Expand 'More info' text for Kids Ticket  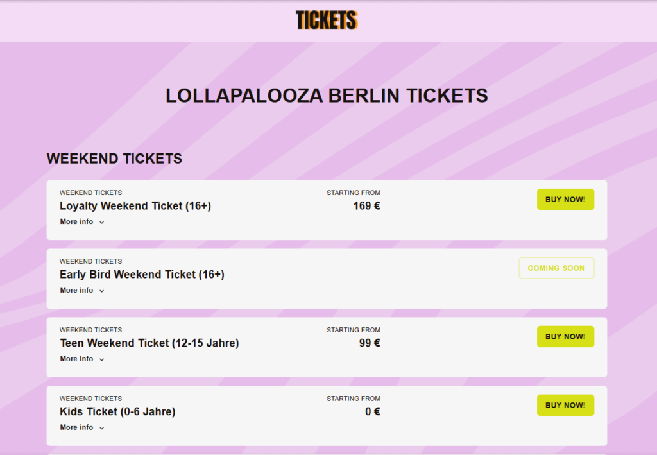point(77,427)
